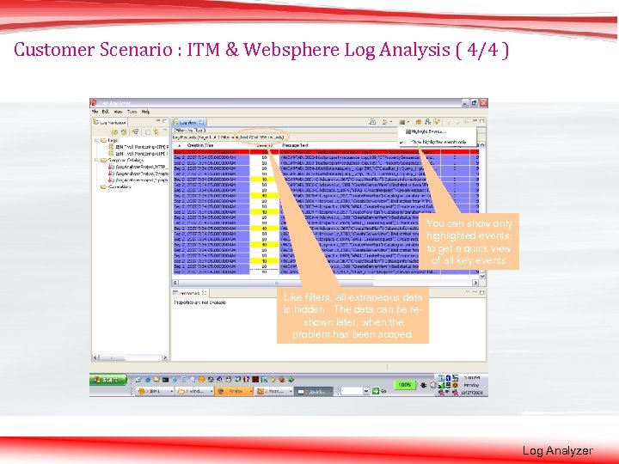Close the Properties tab
The width and height of the screenshot is (619, 464).
pos(204,293)
